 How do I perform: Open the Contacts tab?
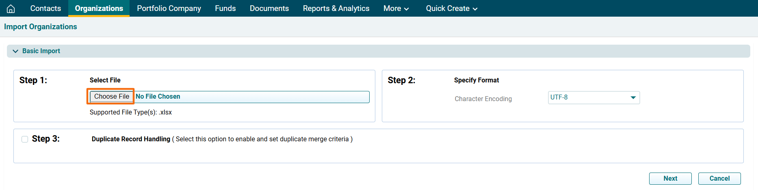[45, 9]
